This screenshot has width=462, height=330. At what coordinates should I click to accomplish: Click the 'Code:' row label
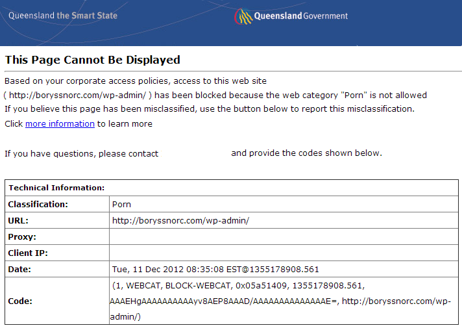point(20,301)
